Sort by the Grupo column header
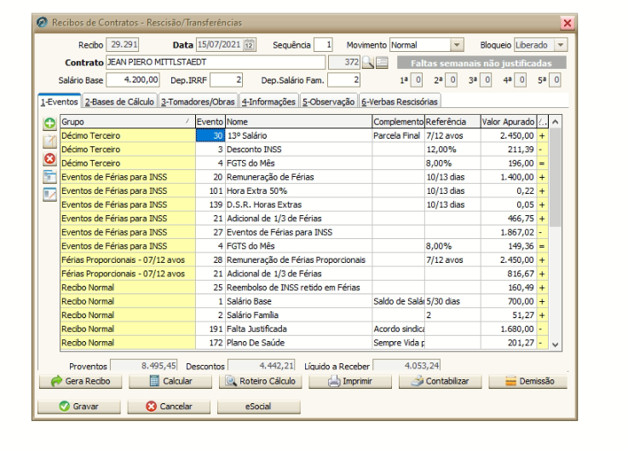The image size is (628, 450). (x=128, y=122)
